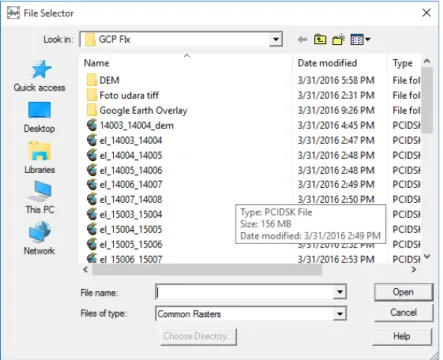Click the el_15005_15006 file icon

pos(92,244)
